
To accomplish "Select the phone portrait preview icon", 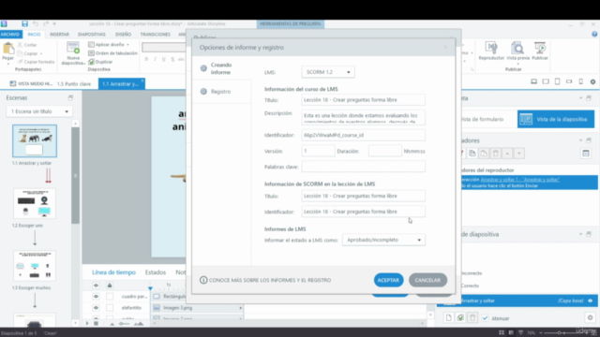I will tap(580, 81).
